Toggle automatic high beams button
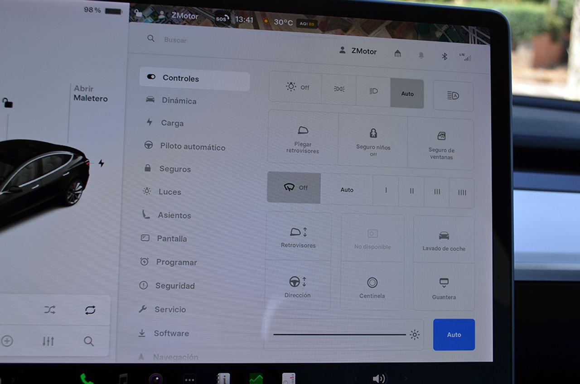Image resolution: width=580 pixels, height=384 pixels. (453, 96)
